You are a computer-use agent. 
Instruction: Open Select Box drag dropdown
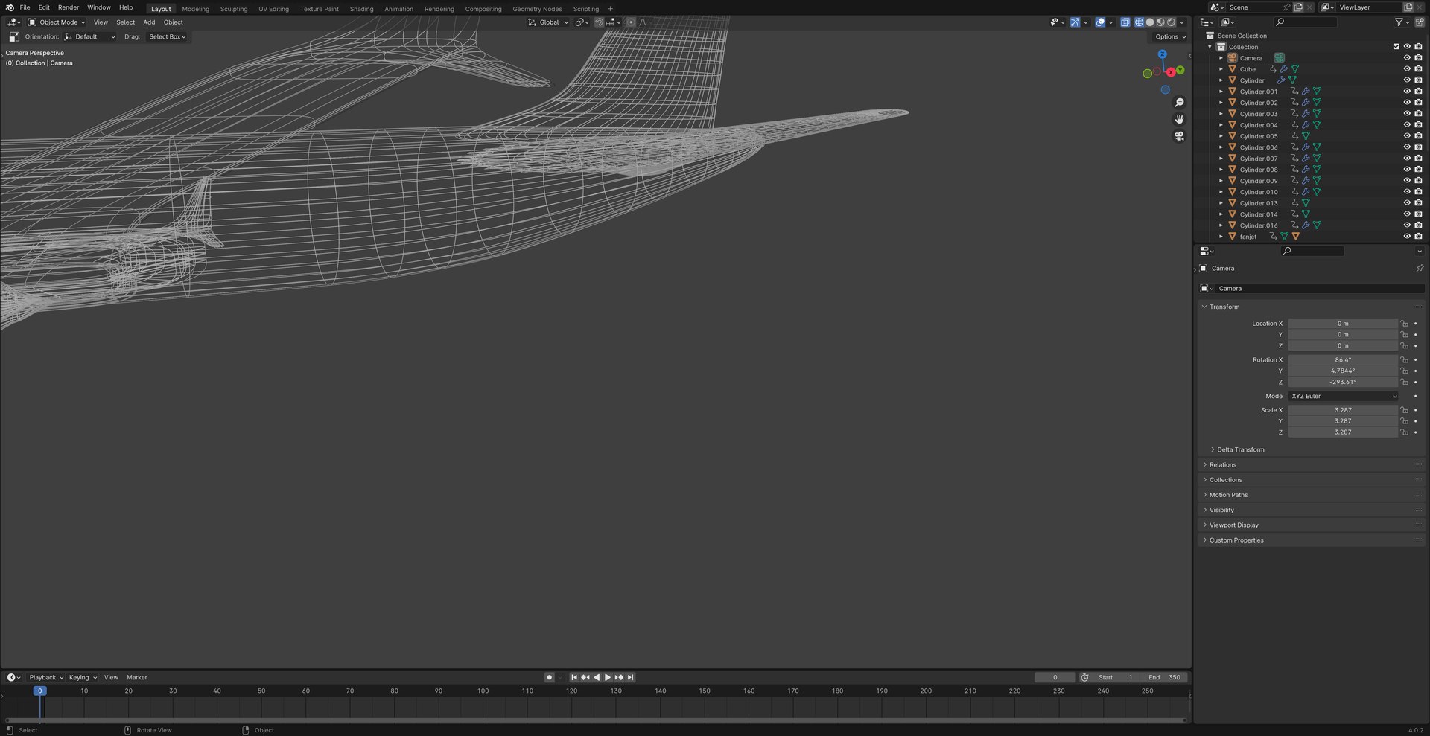pos(167,36)
